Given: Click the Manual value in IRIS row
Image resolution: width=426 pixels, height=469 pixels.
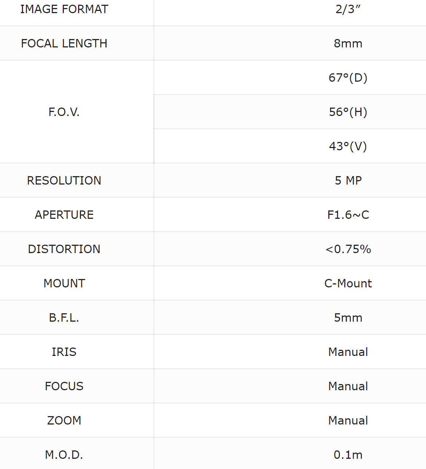Looking at the screenshot, I should point(348,352).
